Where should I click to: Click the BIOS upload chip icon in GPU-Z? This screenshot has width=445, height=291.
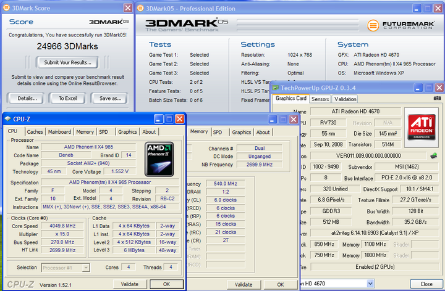pos(434,155)
